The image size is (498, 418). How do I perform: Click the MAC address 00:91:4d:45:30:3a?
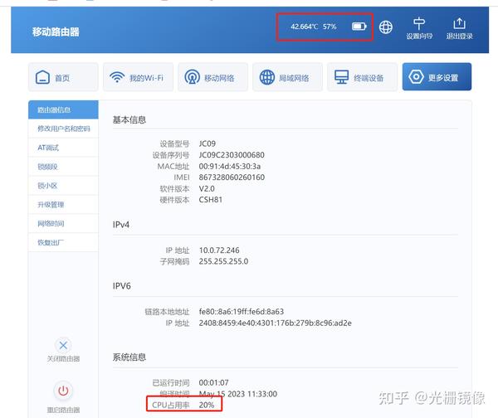tap(230, 167)
